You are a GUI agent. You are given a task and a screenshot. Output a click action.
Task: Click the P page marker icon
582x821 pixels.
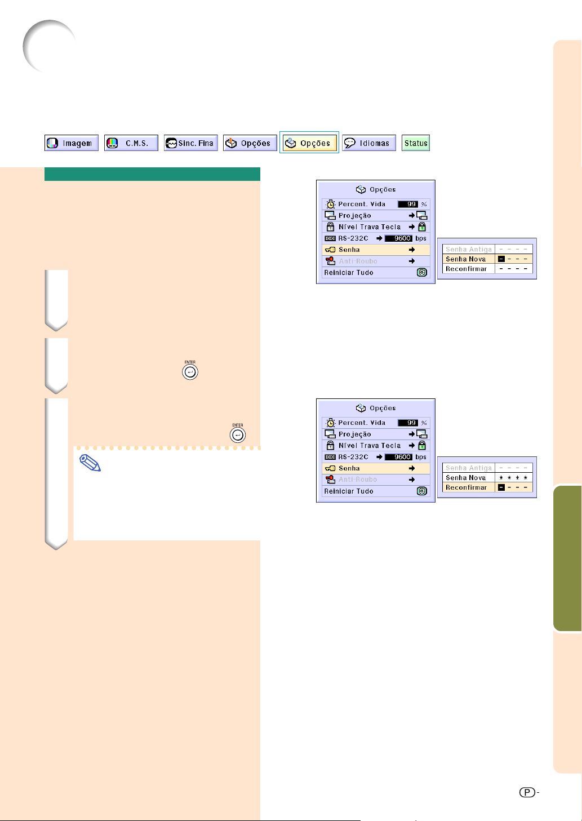(527, 792)
